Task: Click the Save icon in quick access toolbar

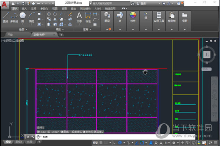Action: coord(23,3)
